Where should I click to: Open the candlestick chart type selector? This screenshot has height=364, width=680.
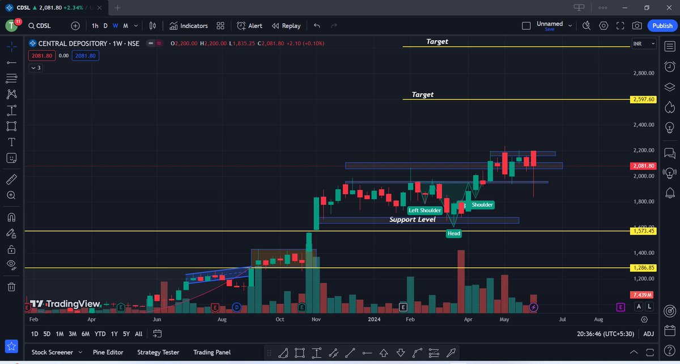[x=152, y=25]
